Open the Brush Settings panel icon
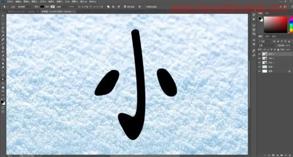 tap(254, 25)
